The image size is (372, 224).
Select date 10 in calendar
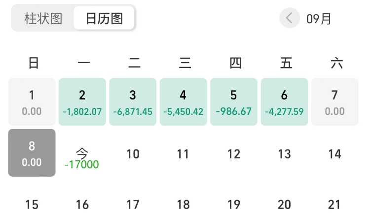[x=133, y=154]
